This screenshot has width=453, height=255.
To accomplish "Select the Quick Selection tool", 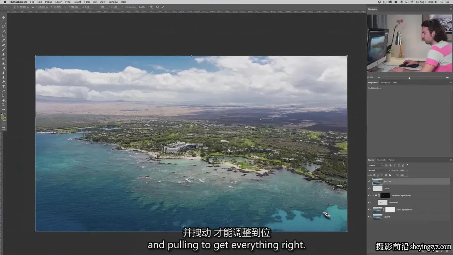I will pos(4,31).
